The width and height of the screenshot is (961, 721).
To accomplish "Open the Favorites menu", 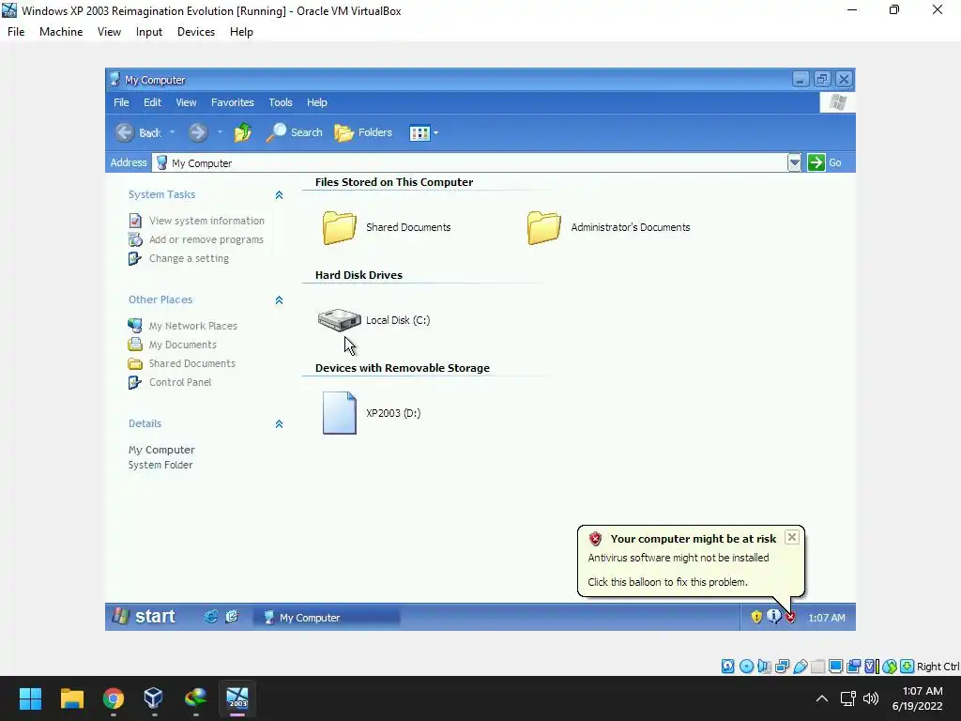I will 233,102.
